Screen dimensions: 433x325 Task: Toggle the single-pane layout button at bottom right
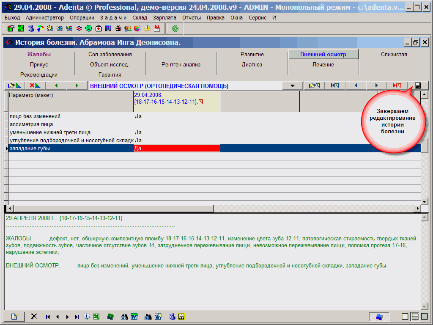(x=405, y=317)
